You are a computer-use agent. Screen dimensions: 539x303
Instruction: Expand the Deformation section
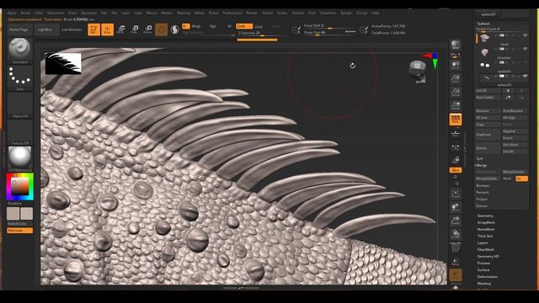coord(487,277)
